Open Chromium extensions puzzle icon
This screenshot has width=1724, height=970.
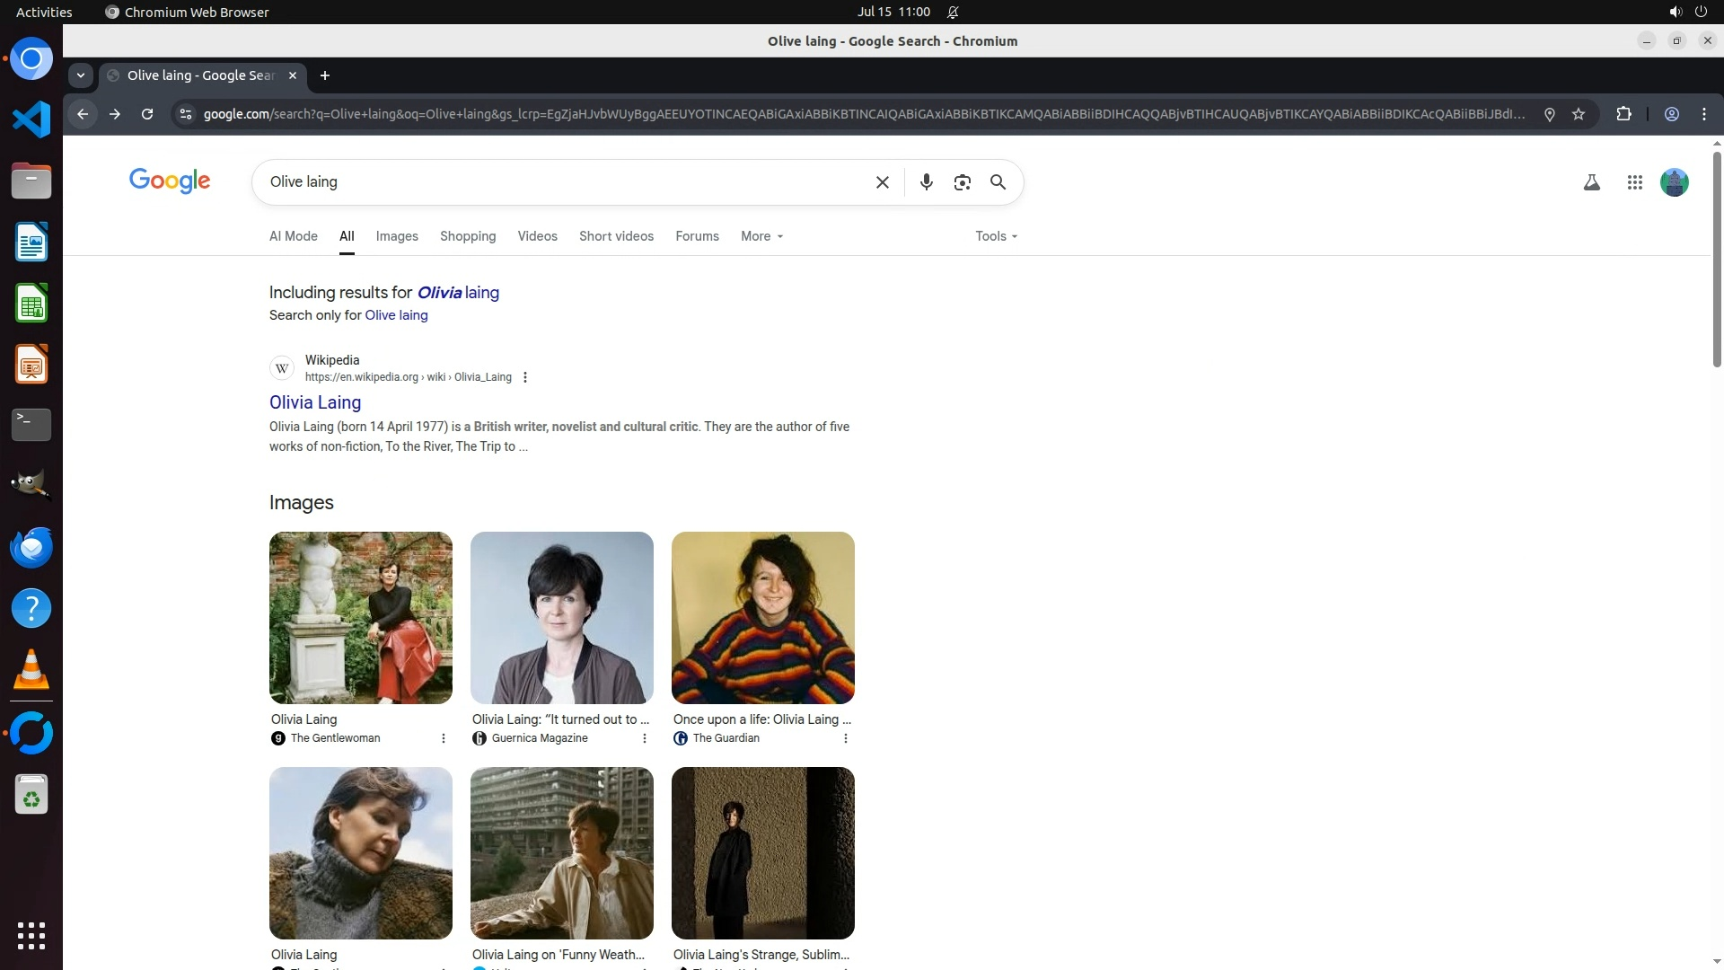(x=1623, y=114)
